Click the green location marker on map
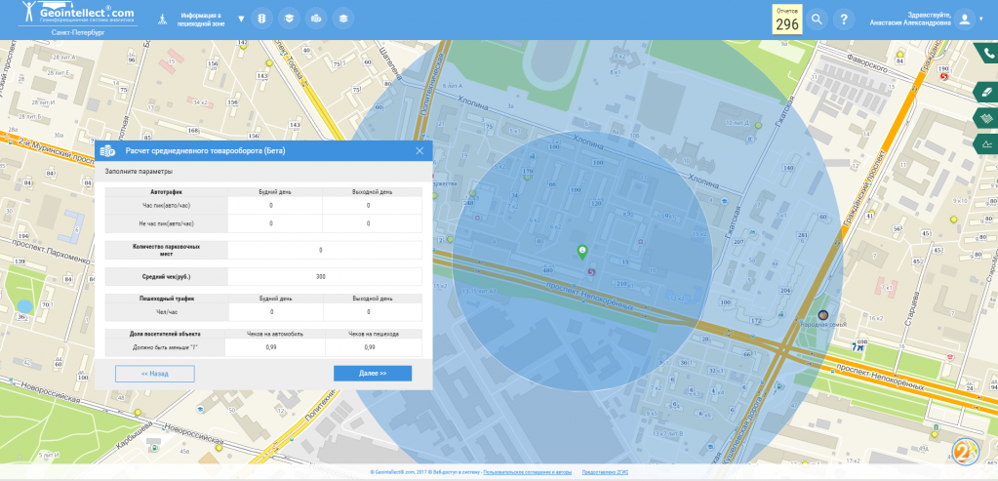This screenshot has width=998, height=481. tap(582, 253)
